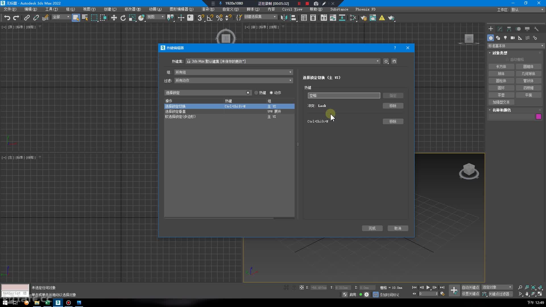Screen dimensions: 546x307
Task: Open the Create panel plus tab
Action: (x=491, y=29)
